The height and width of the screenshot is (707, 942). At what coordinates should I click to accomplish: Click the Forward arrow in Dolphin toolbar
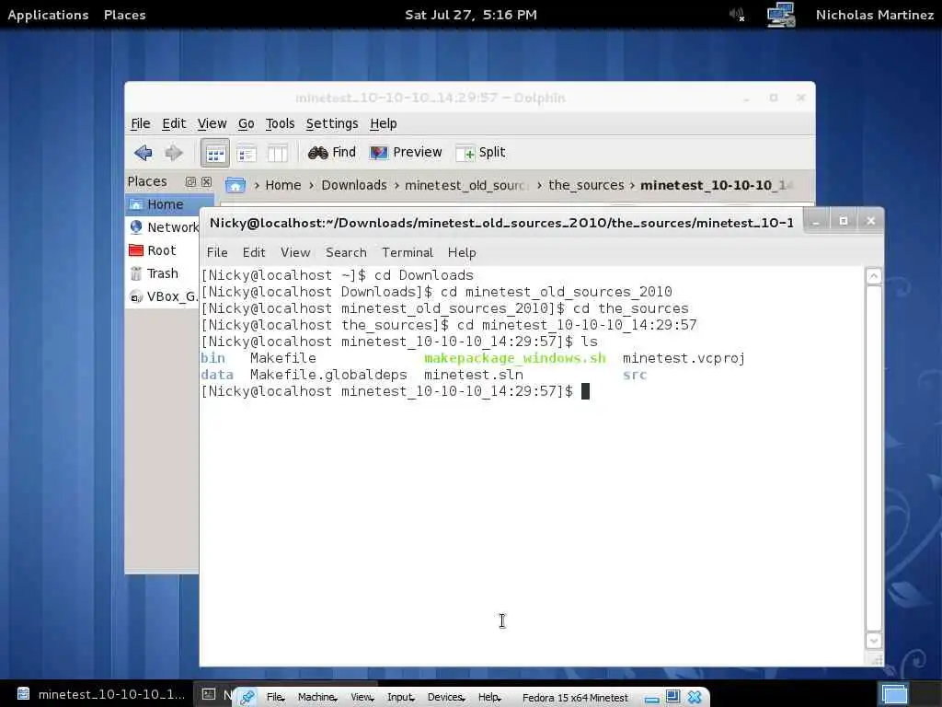pos(174,153)
